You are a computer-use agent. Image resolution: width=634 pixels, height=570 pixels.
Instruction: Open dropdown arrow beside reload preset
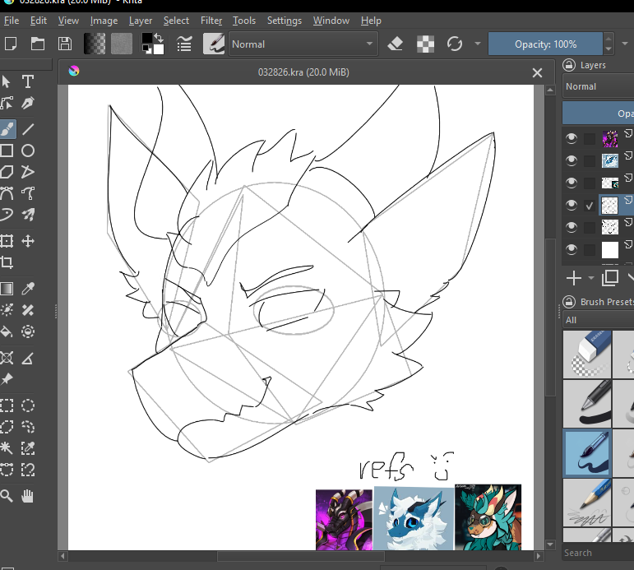[478, 44]
